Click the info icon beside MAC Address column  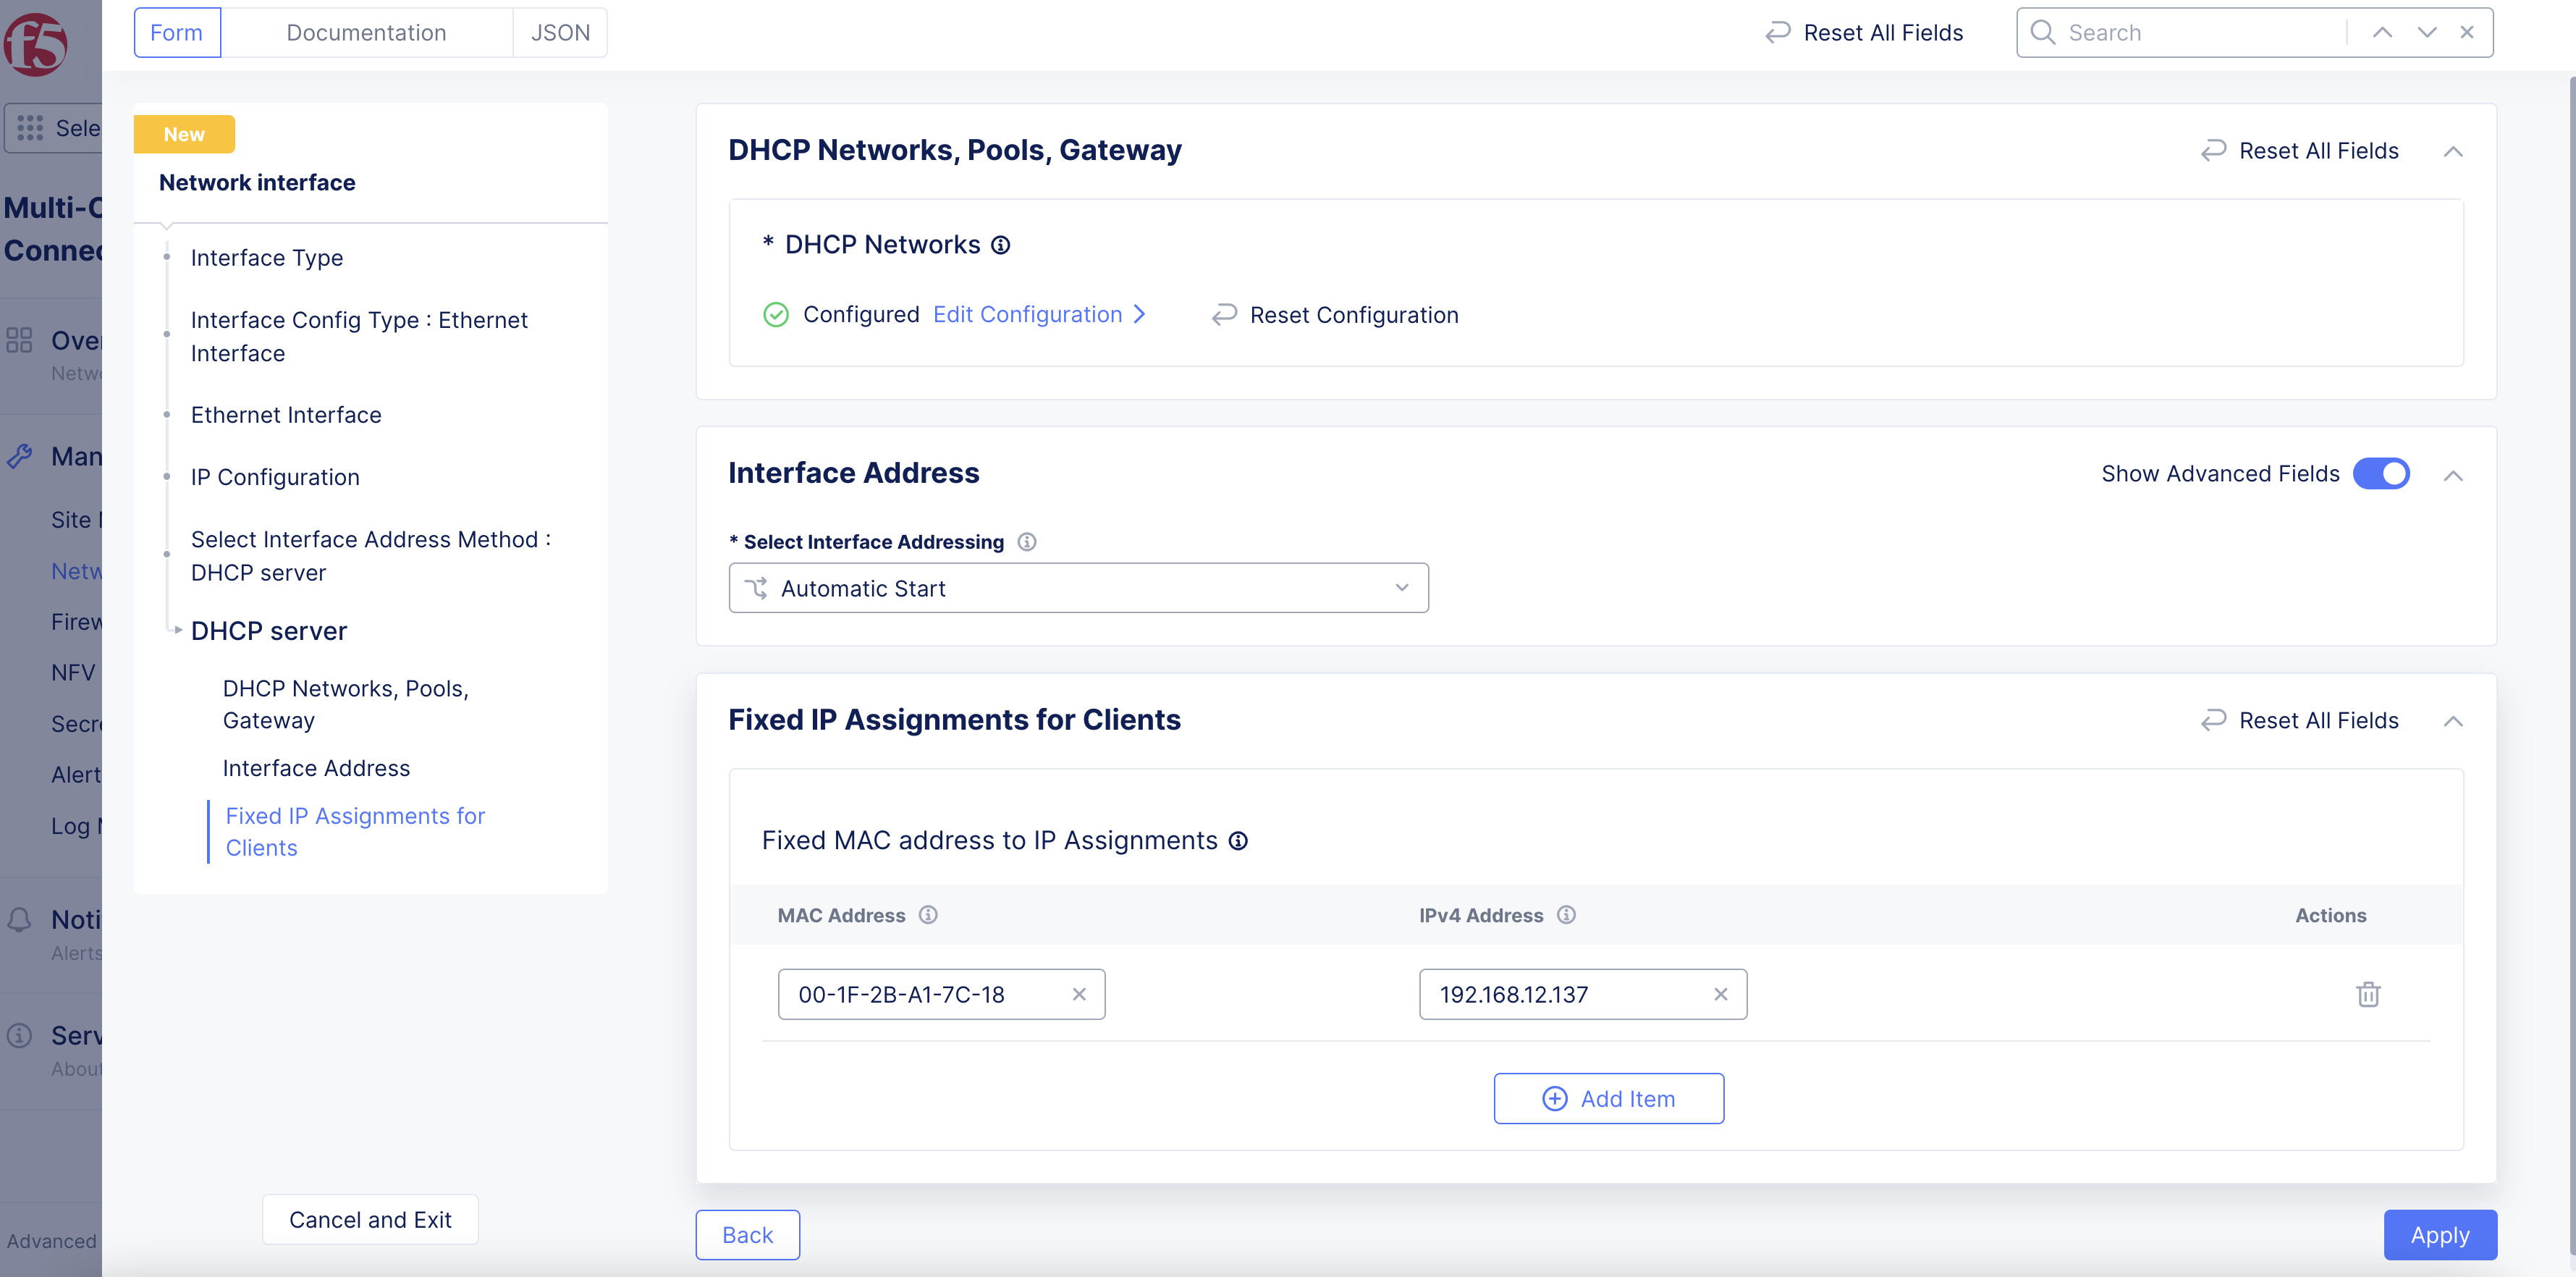click(929, 915)
